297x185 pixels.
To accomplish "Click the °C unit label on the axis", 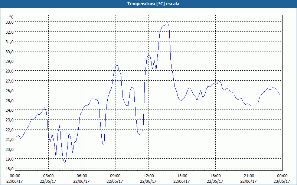I will point(12,17).
